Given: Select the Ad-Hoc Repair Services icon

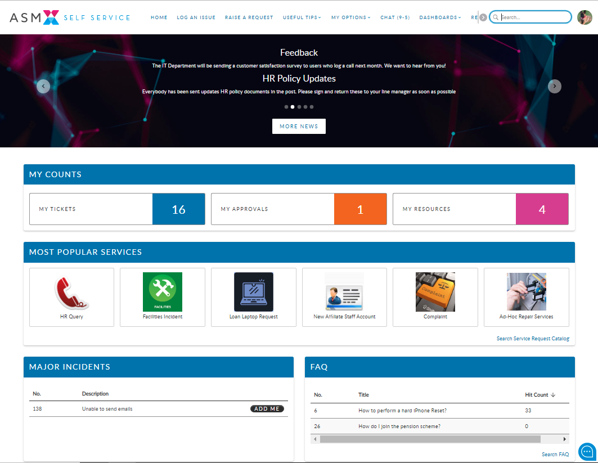Looking at the screenshot, I should [526, 292].
